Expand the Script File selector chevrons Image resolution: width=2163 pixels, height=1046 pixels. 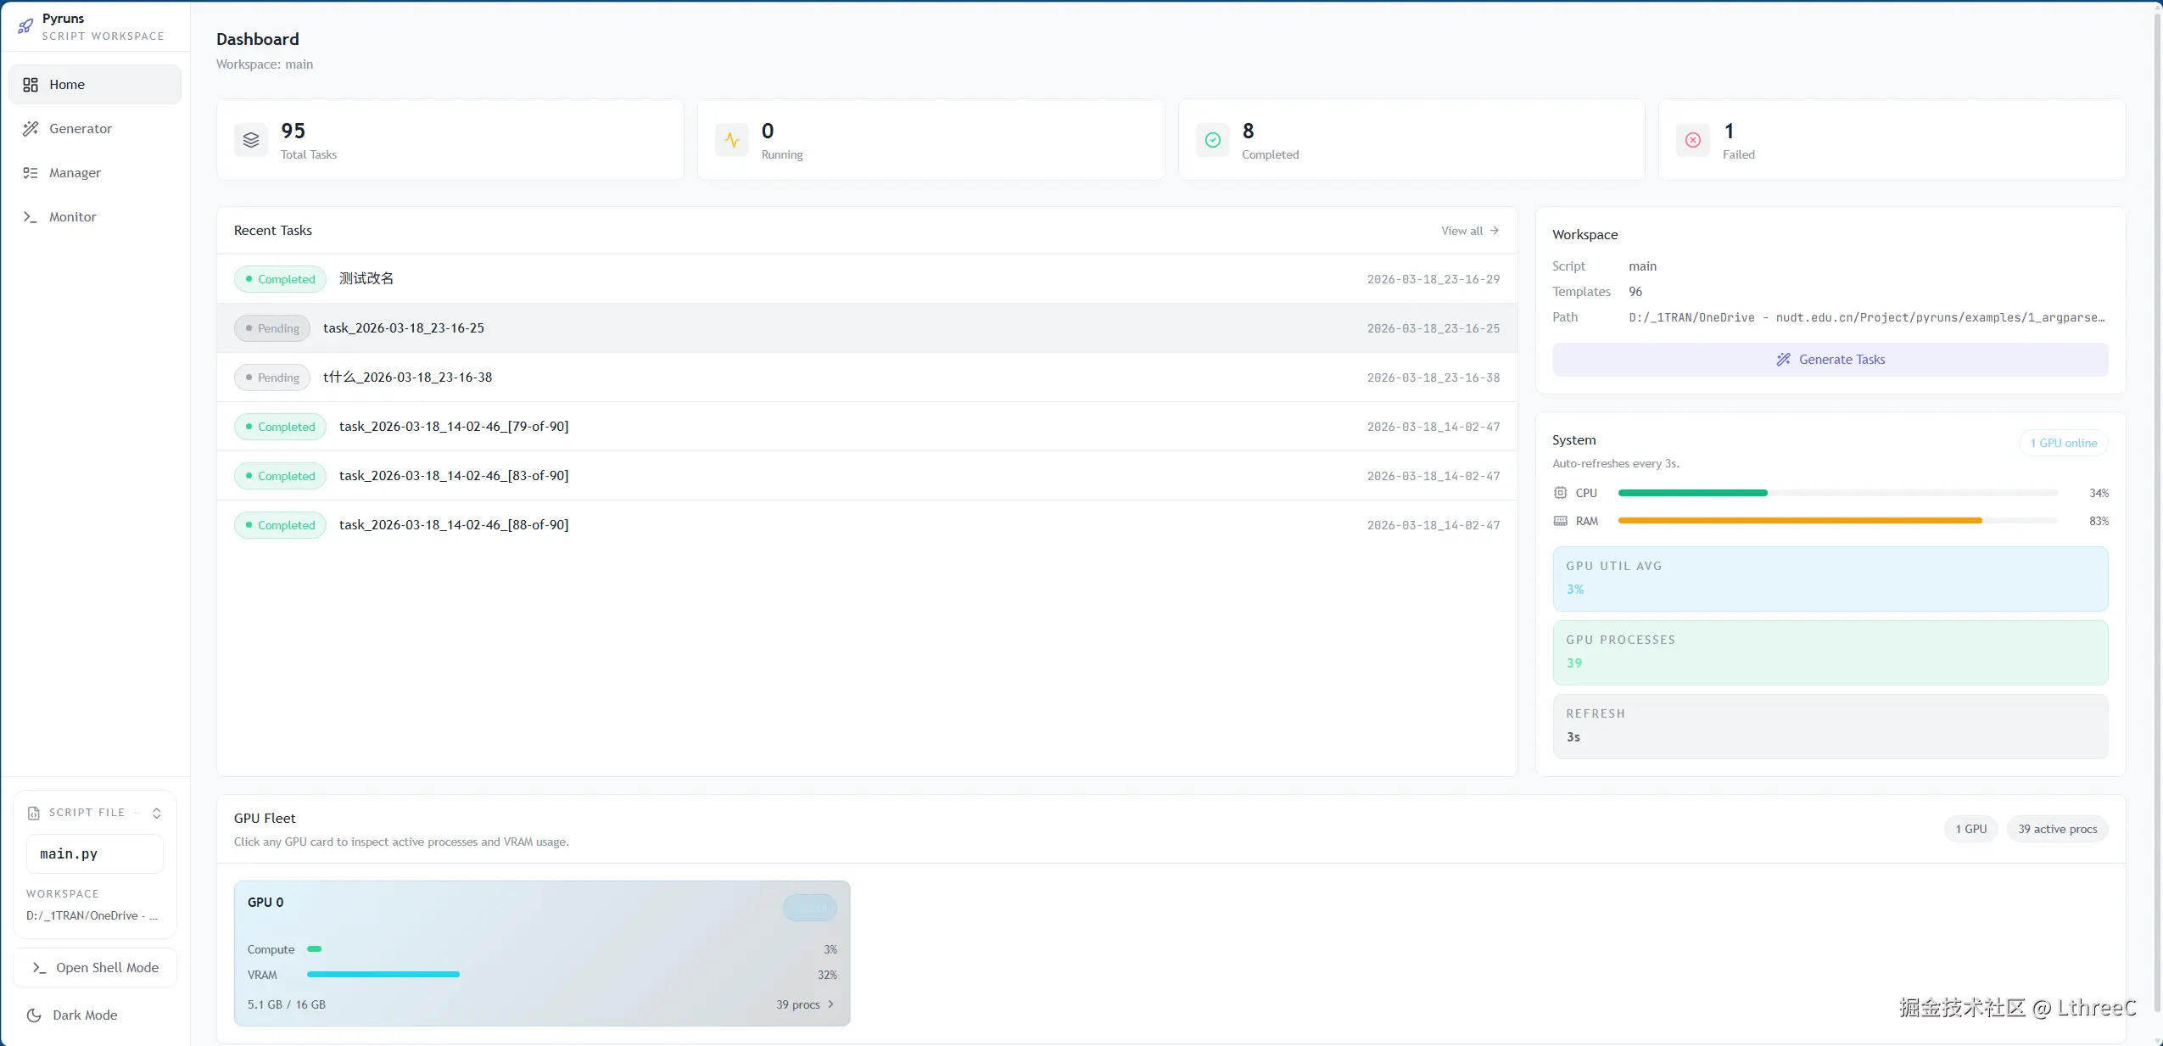157,813
